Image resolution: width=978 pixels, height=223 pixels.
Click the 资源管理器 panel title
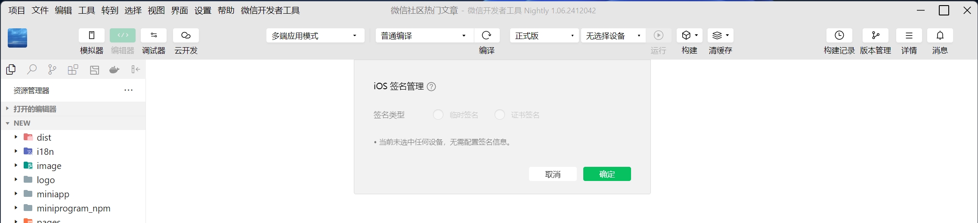31,90
